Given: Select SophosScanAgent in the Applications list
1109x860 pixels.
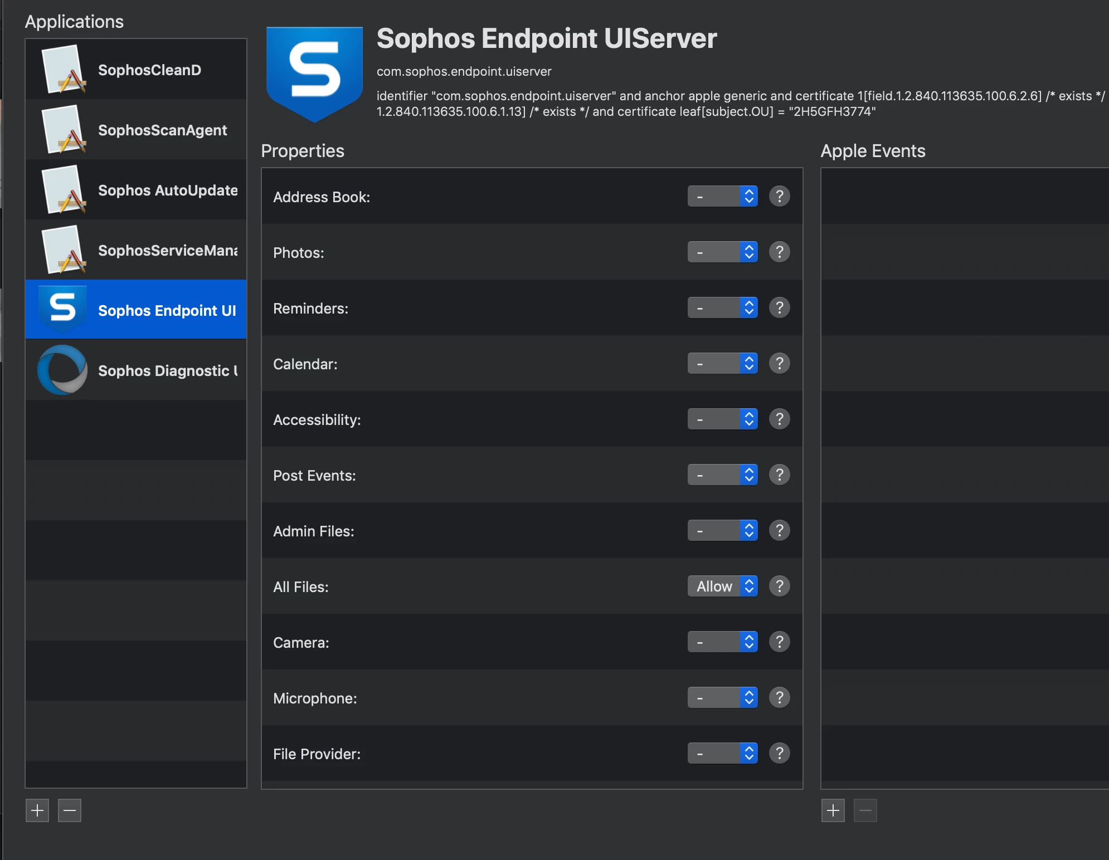Looking at the screenshot, I should click(x=136, y=130).
